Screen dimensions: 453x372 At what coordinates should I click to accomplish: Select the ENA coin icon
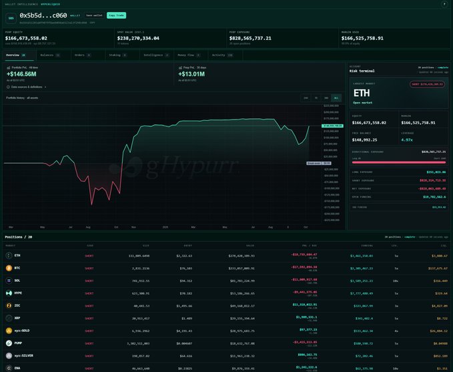tap(9, 368)
